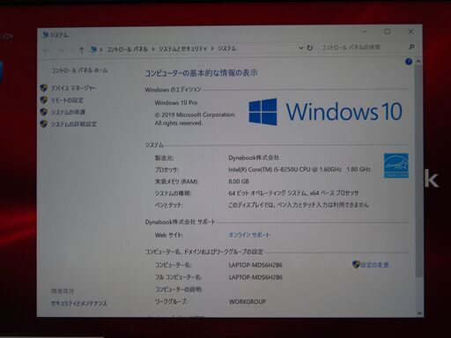Expand breadcrumb chevron after システムとセキュリティ

pos(212,48)
